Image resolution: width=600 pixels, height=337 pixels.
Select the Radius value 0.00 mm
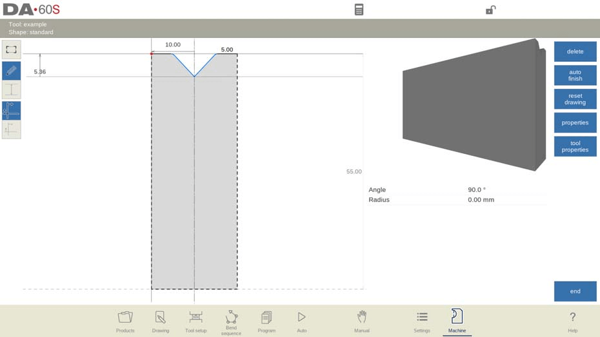(481, 200)
